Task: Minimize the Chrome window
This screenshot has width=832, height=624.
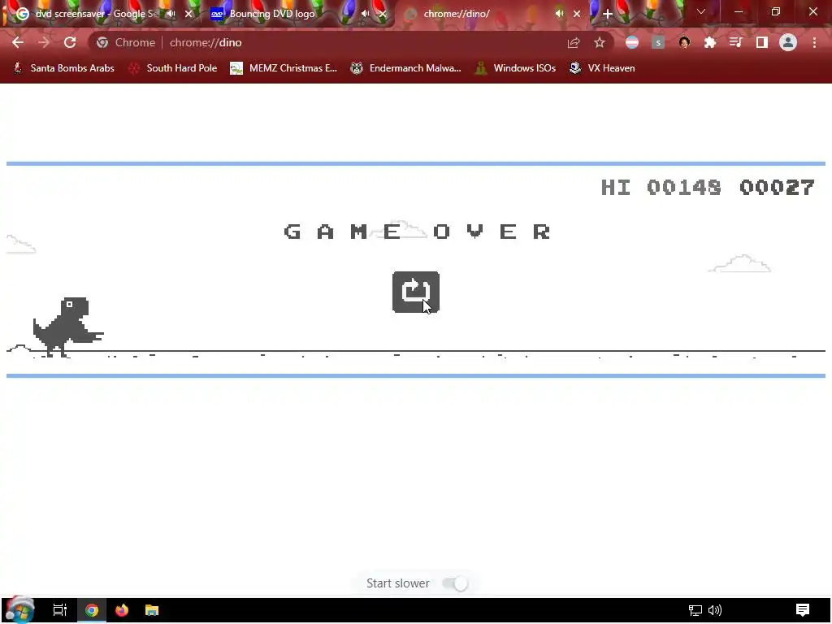Action: (738, 11)
